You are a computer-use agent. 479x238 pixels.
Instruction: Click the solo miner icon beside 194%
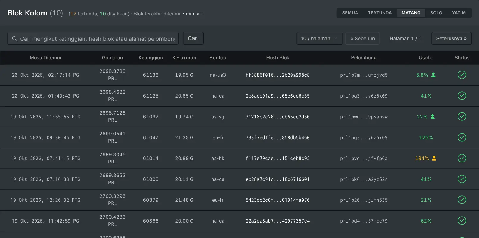coord(434,158)
